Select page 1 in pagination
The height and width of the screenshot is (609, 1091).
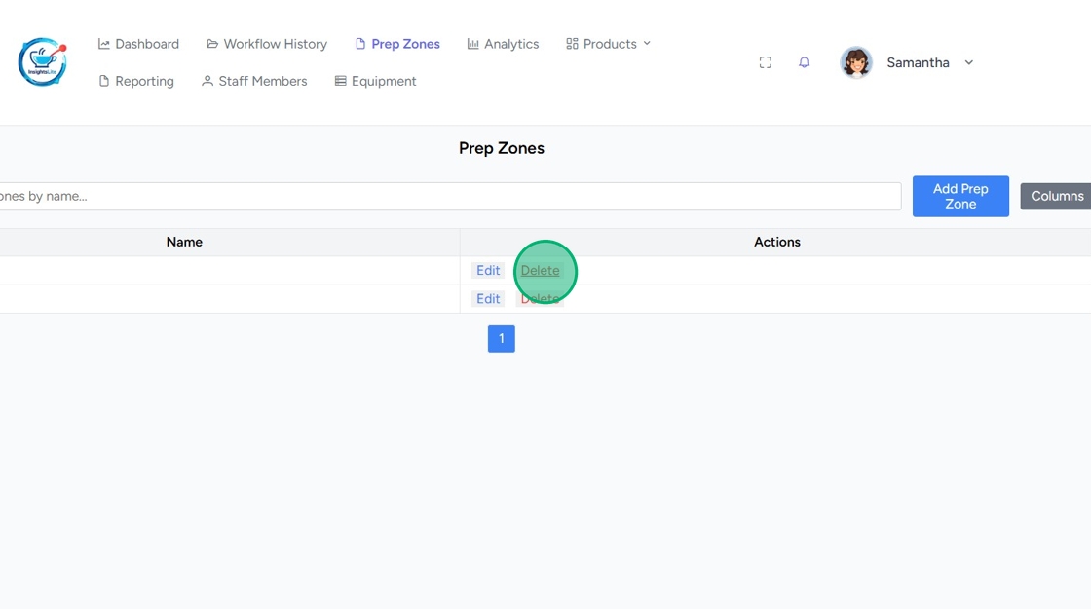501,339
